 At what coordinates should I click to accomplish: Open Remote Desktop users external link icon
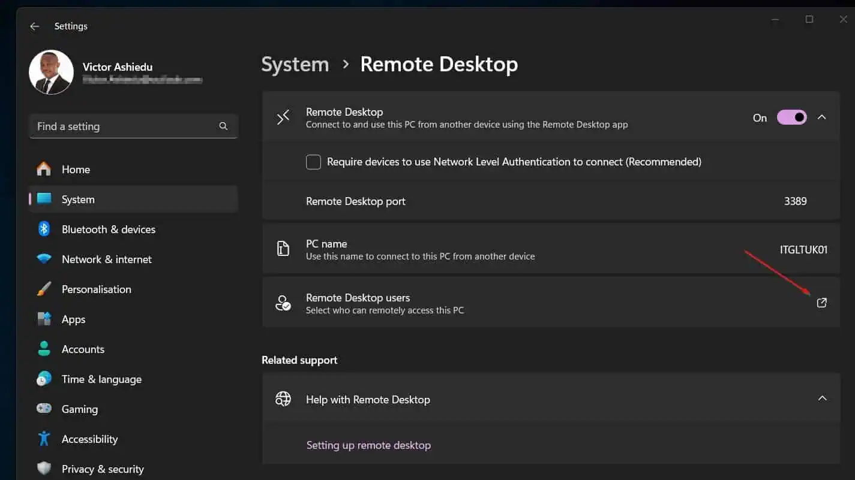pyautogui.click(x=822, y=303)
